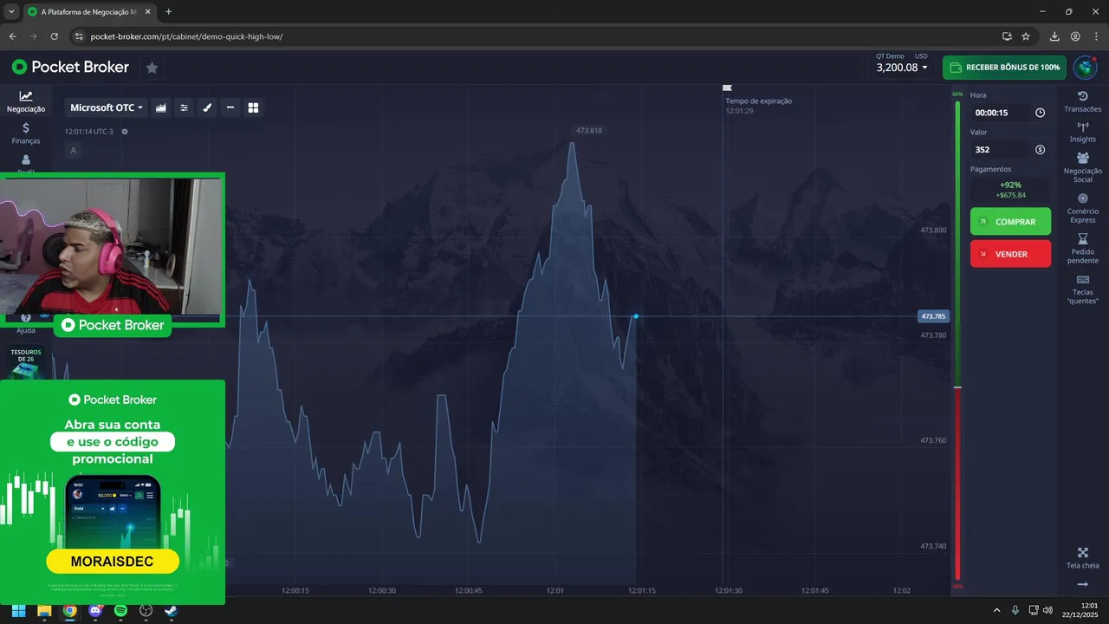Click the green COMPRAR button
This screenshot has height=624, width=1109.
pyautogui.click(x=1010, y=222)
